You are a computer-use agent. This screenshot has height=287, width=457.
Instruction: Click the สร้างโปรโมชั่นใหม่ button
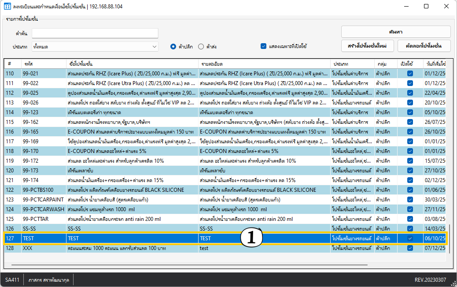click(367, 46)
